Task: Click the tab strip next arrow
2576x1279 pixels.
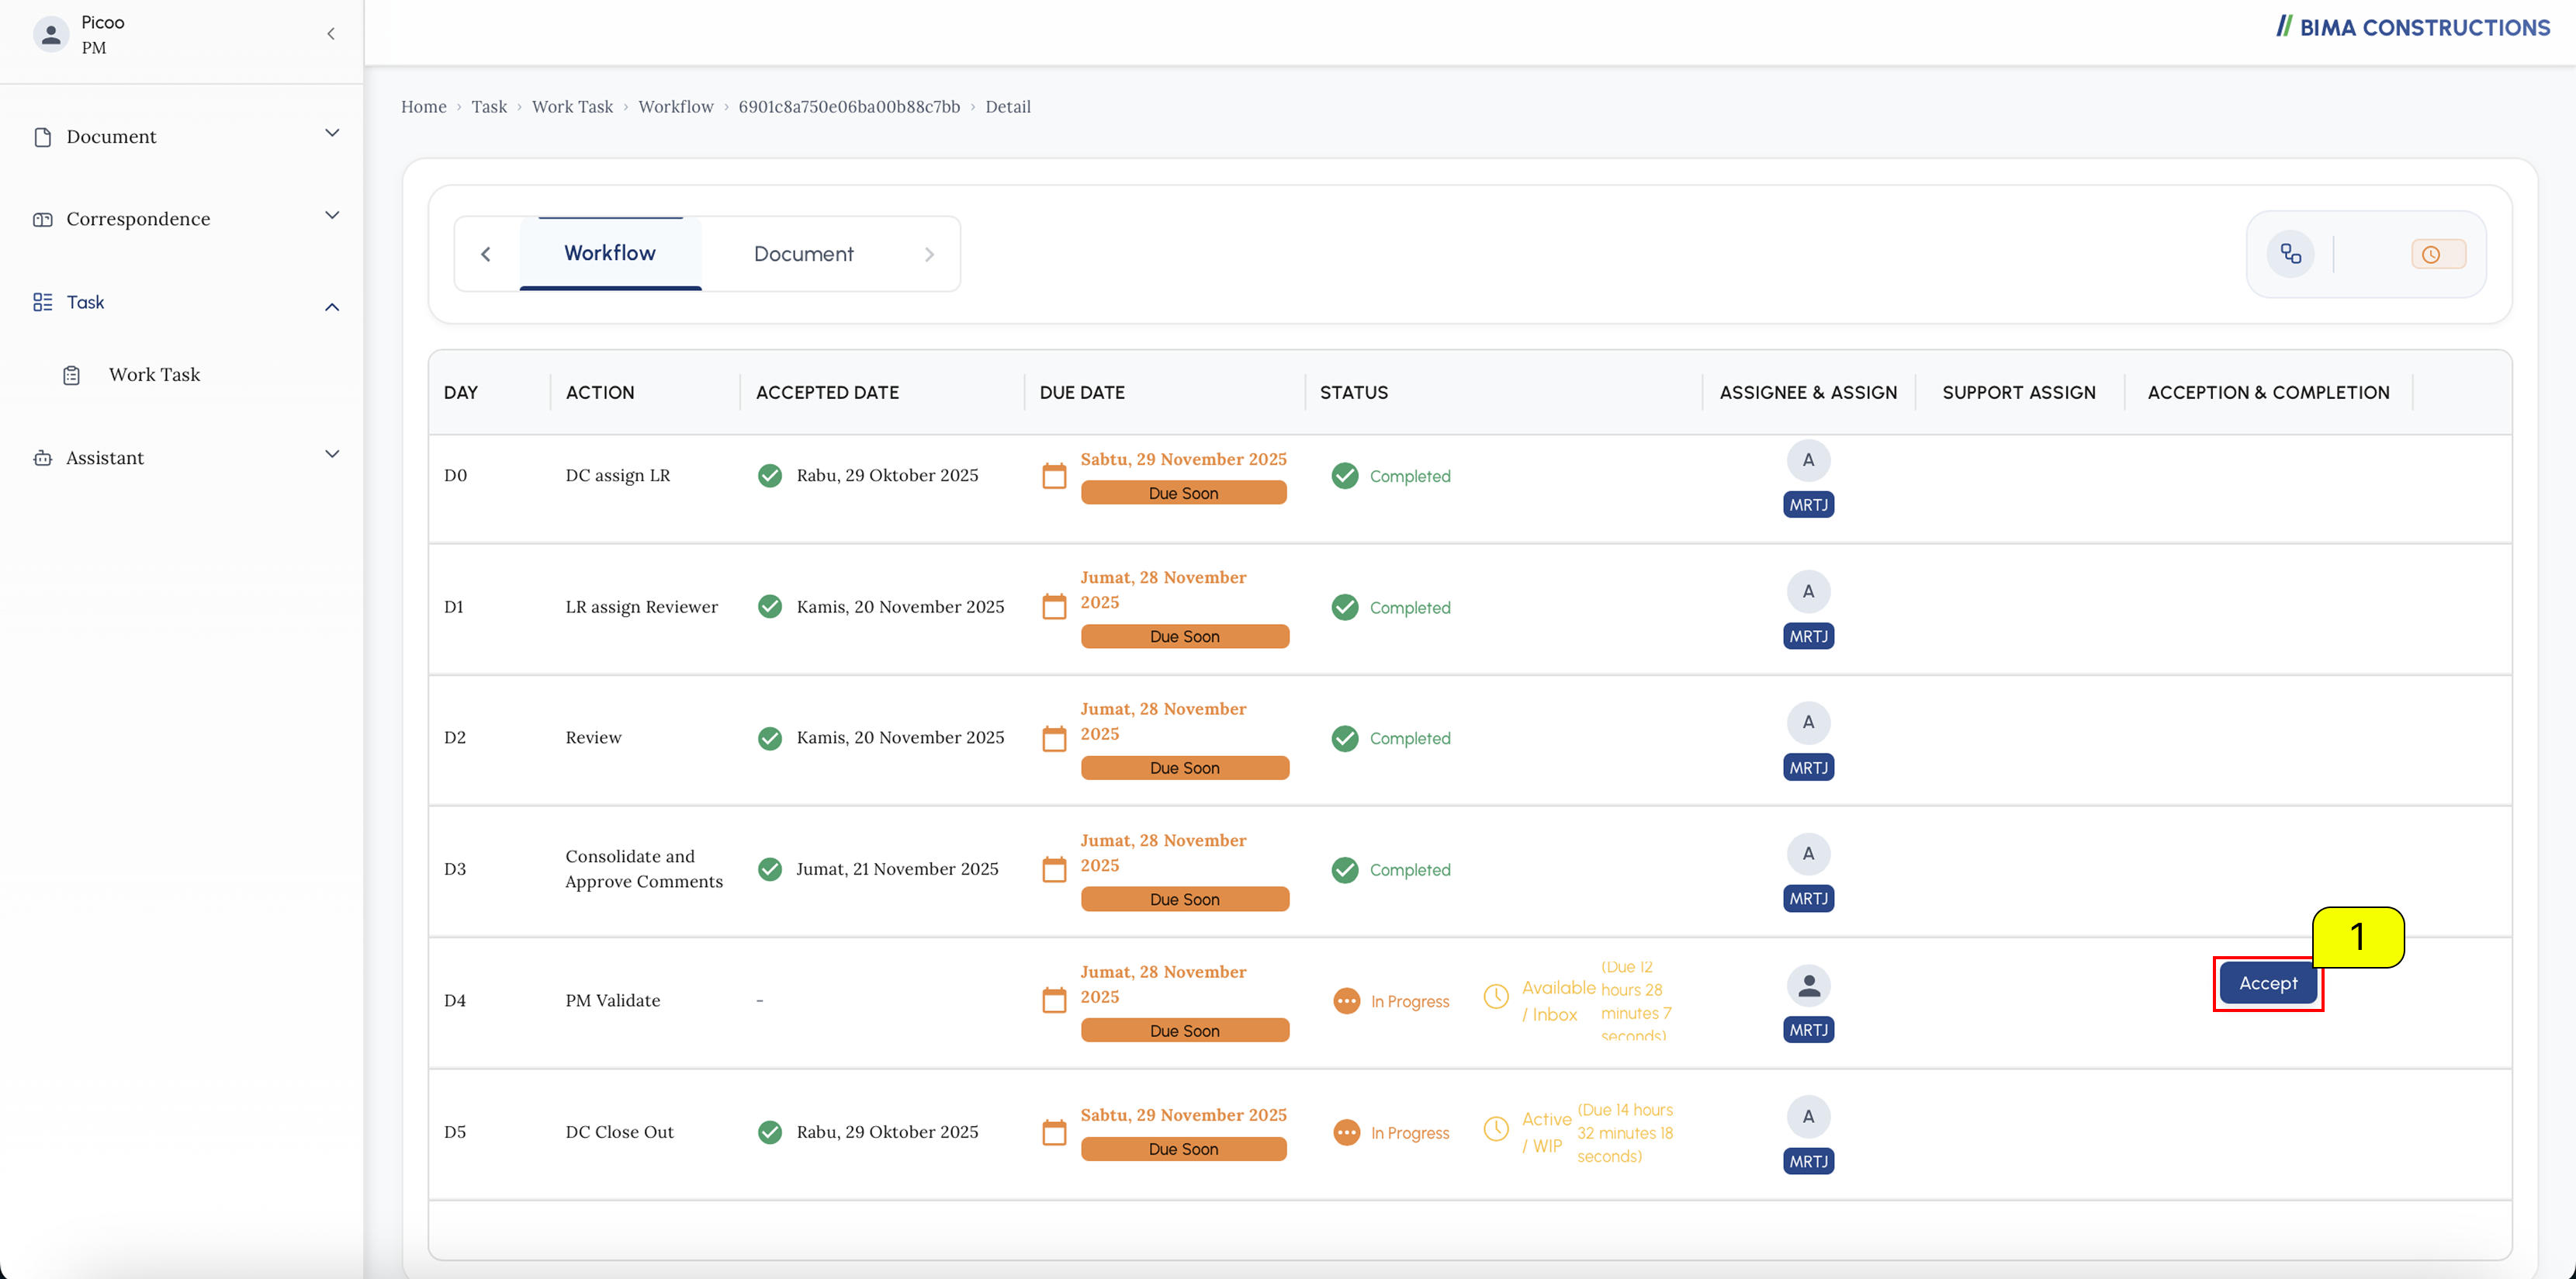Action: click(929, 254)
